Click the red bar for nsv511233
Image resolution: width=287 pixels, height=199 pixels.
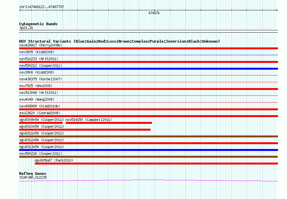point(148,62)
